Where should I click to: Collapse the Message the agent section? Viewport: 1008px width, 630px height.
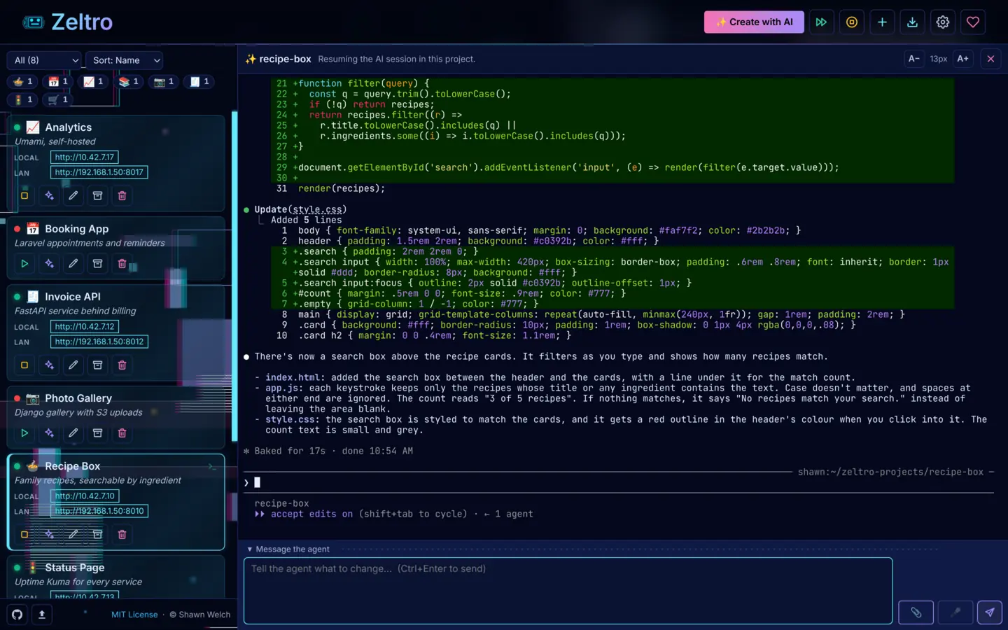[288, 549]
